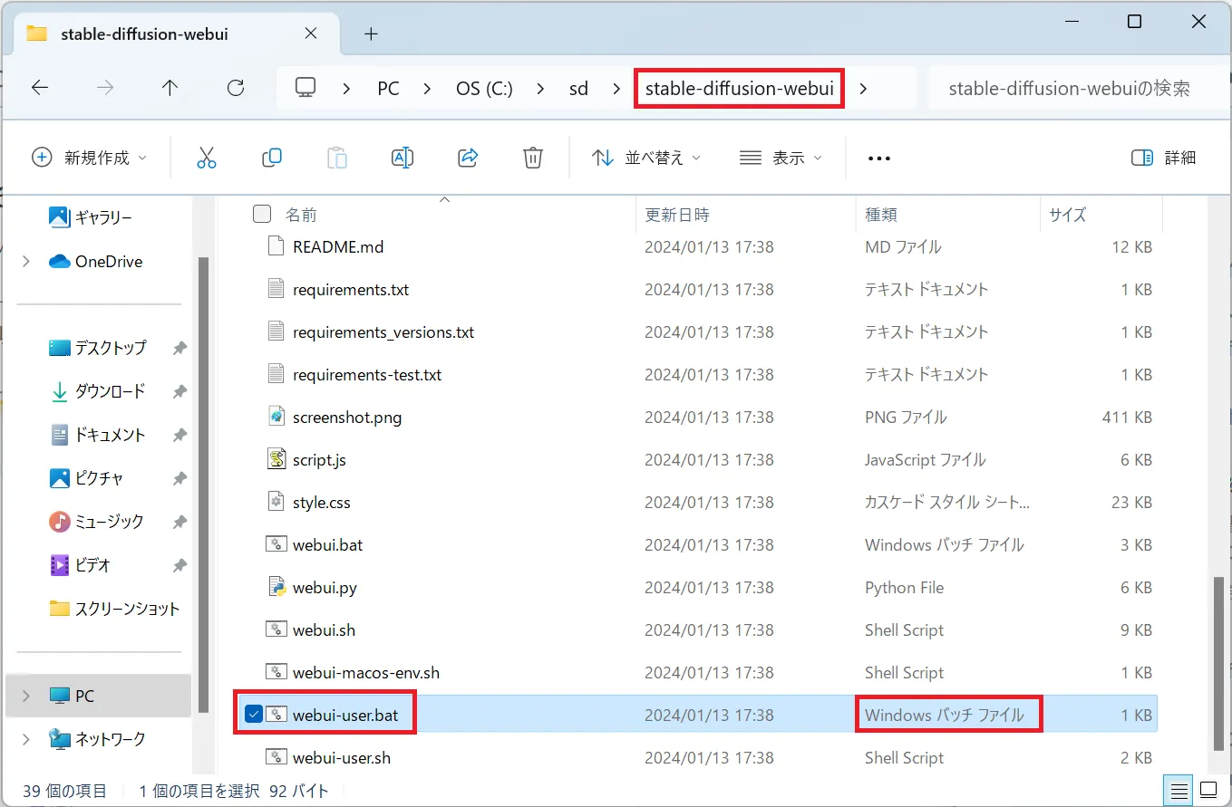Image resolution: width=1232 pixels, height=807 pixels.
Task: Click the README.md file icon
Action: pyautogui.click(x=276, y=246)
